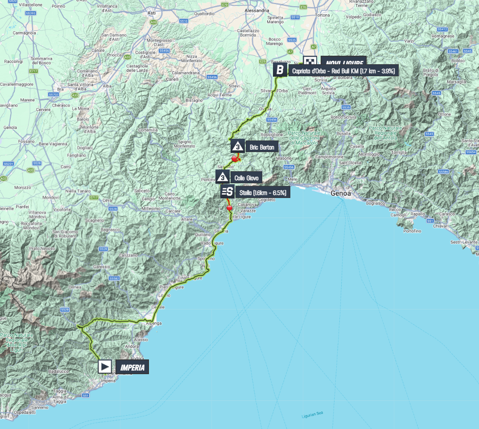Image resolution: width=479 pixels, height=429 pixels.
Task: Click the Bric Berton label
Action: (262, 147)
